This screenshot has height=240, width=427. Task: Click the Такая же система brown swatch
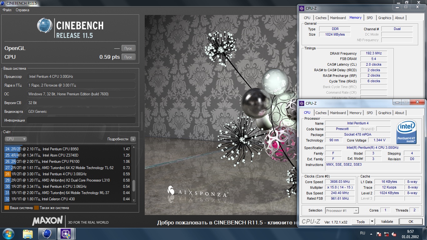pos(36,208)
